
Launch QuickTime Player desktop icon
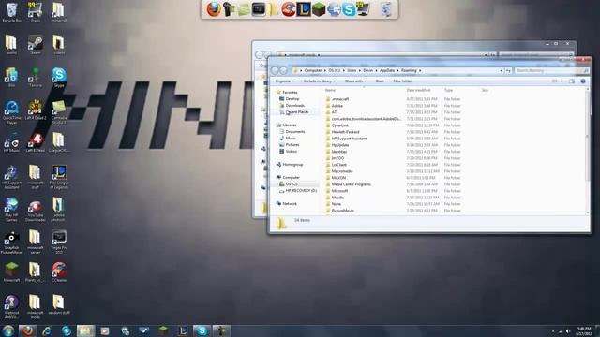[x=11, y=112]
